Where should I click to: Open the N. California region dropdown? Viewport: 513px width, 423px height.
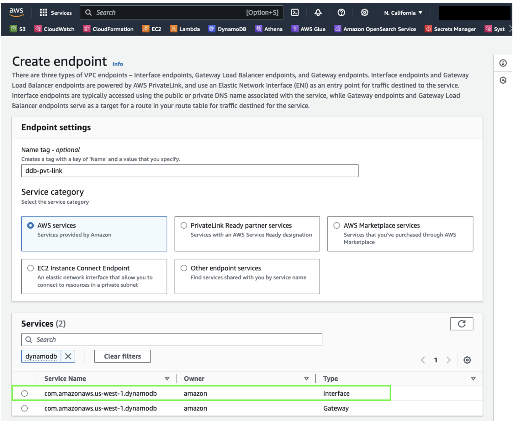coord(403,13)
